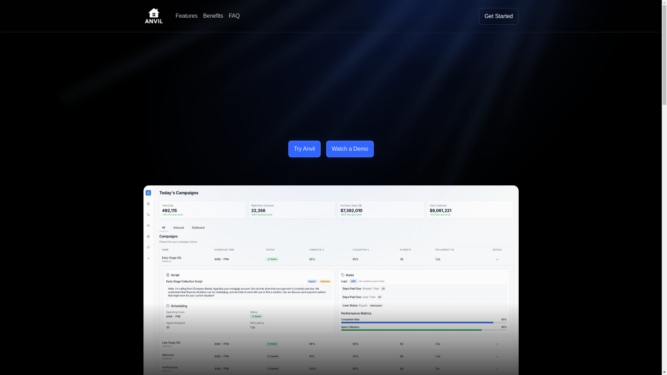This screenshot has height=375, width=667.
Task: Click the Total Calls 492,115 card
Action: [203, 210]
